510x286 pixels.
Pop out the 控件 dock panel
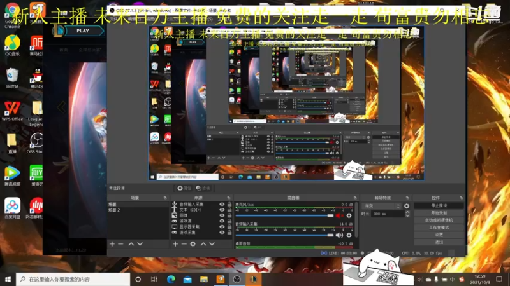[x=461, y=198]
